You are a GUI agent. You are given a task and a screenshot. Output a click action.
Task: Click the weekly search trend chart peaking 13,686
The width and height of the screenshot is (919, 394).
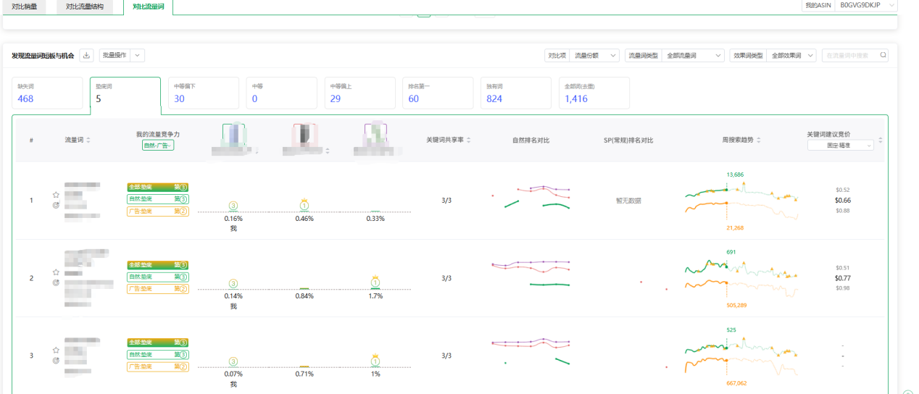[741, 201]
